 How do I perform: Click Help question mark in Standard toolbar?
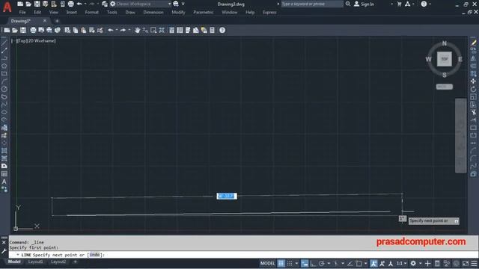click(222, 30)
